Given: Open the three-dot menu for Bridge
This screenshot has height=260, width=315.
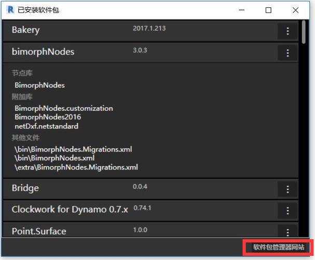Looking at the screenshot, I should point(287,189).
